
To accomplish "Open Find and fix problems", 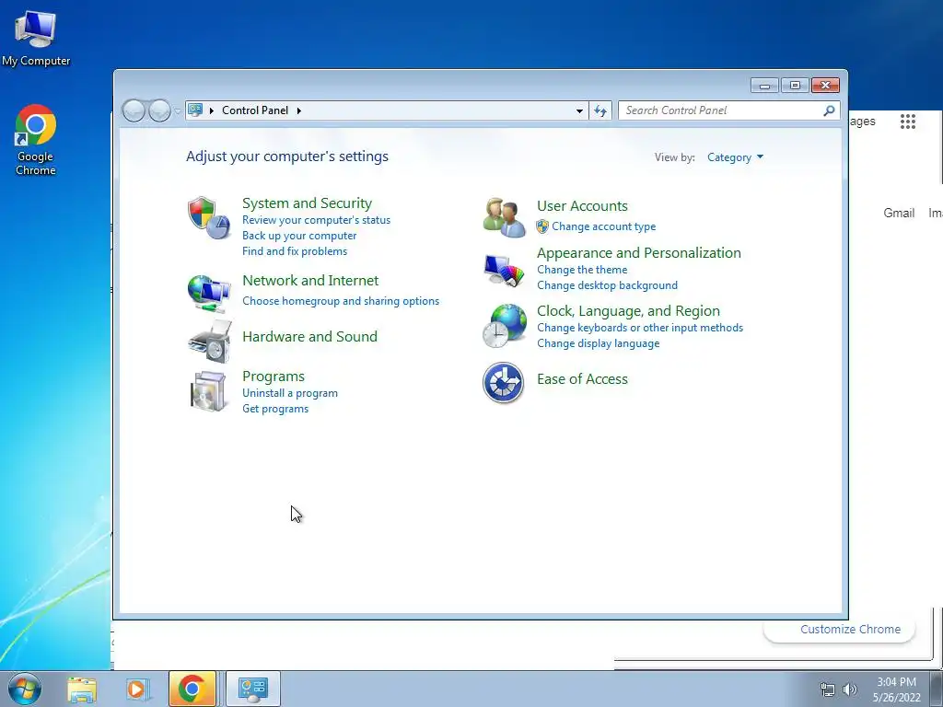I will pyautogui.click(x=294, y=251).
